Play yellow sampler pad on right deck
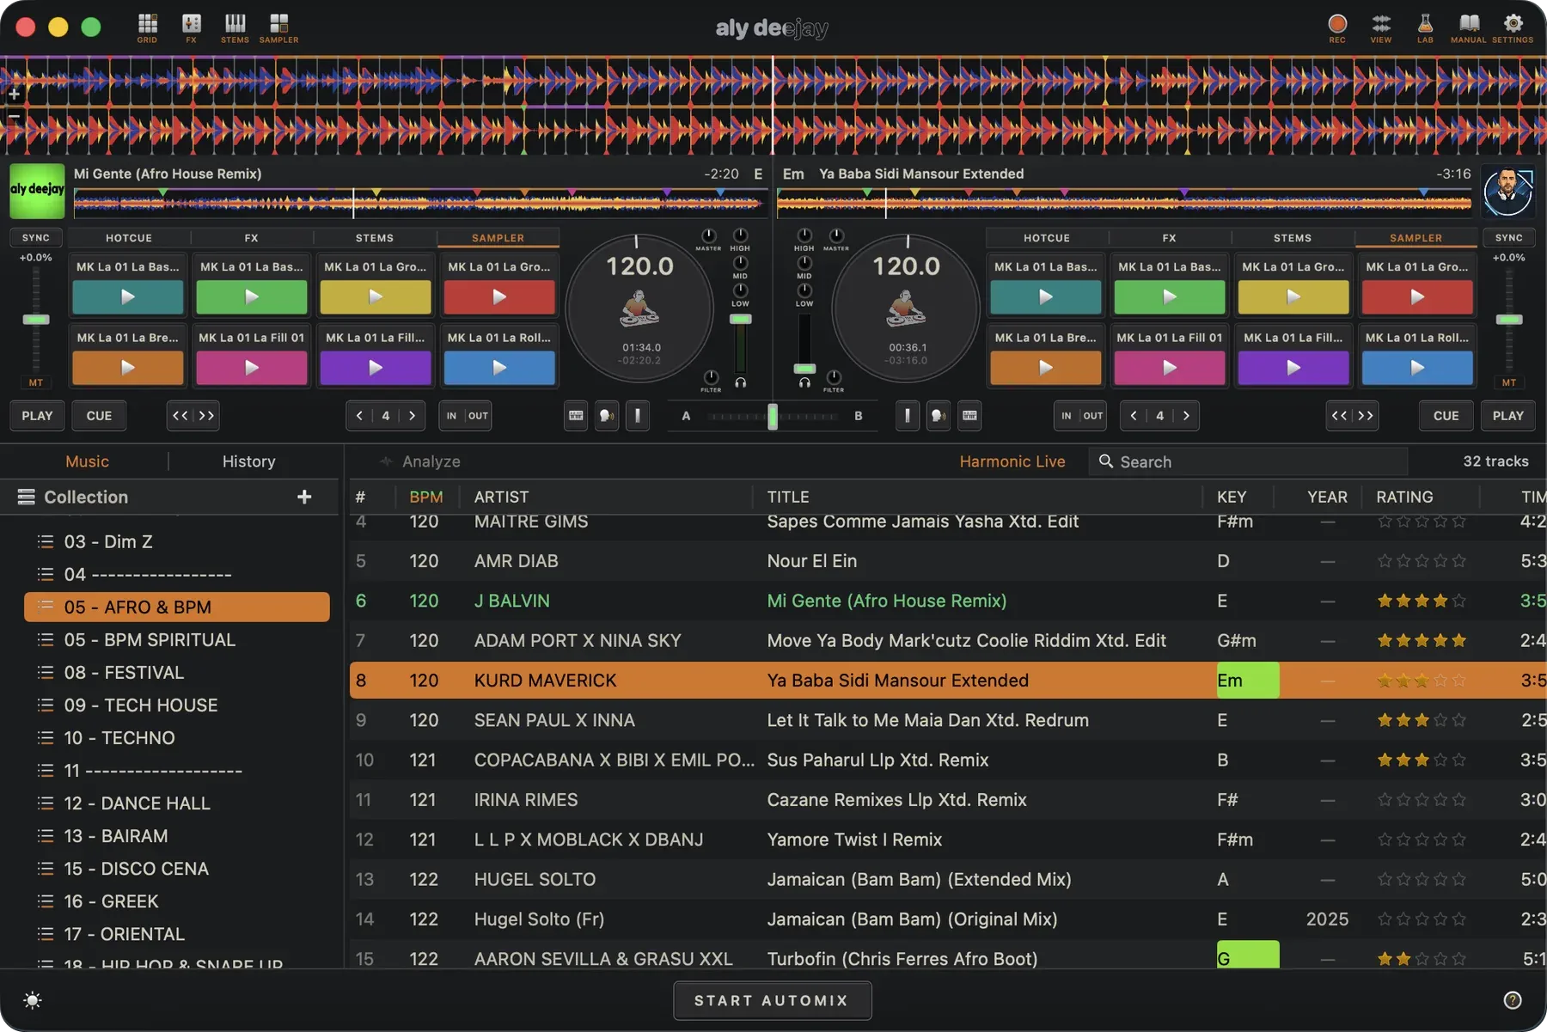This screenshot has width=1547, height=1032. click(x=1293, y=297)
